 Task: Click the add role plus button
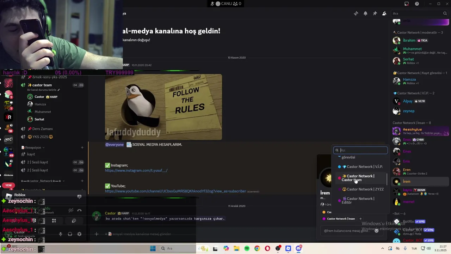(360, 219)
